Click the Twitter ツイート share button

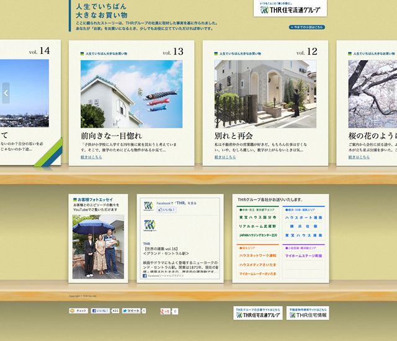click(x=131, y=311)
